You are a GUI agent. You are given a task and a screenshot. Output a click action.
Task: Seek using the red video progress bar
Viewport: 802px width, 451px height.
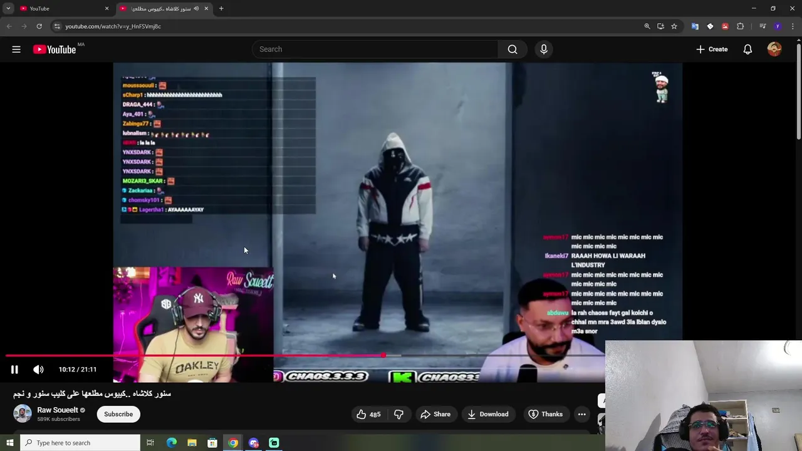tap(194, 355)
